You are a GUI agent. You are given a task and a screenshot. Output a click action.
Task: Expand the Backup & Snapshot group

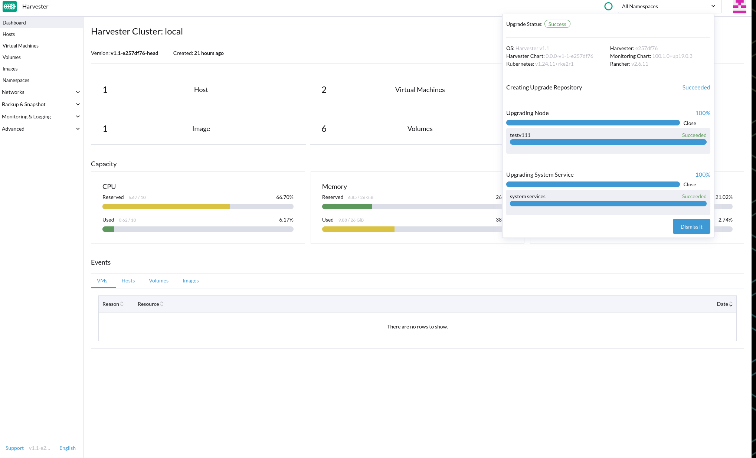pyautogui.click(x=41, y=104)
